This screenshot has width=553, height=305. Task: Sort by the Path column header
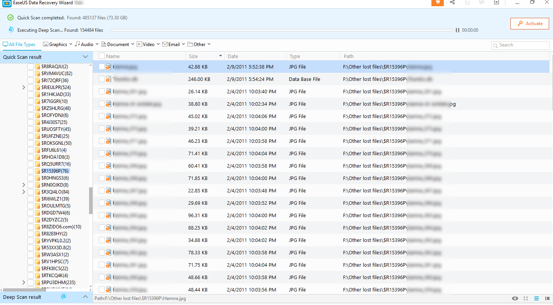pos(445,56)
